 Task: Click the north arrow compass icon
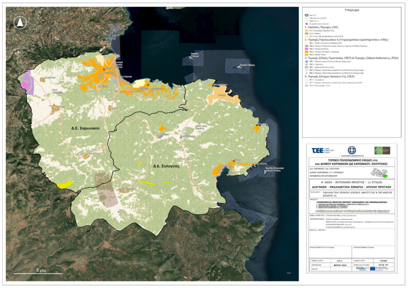point(20,23)
